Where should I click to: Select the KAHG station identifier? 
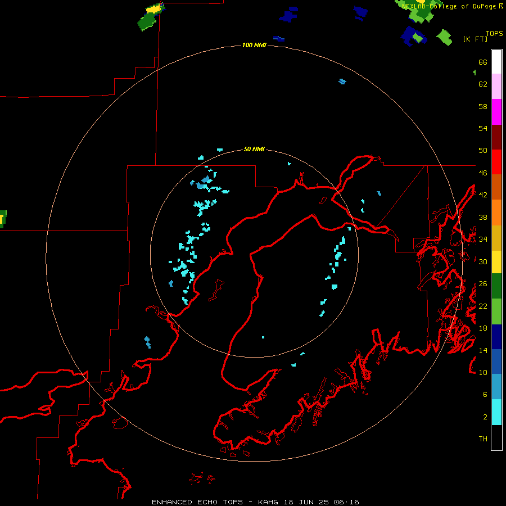(x=268, y=502)
